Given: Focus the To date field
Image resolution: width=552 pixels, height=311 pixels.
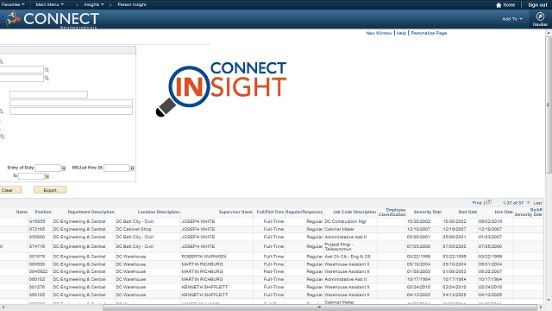Looking at the screenshot, I should tap(31, 176).
